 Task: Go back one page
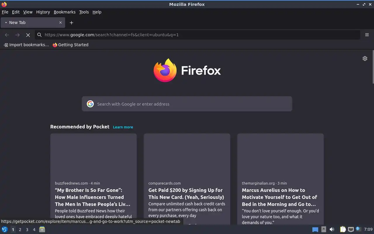(7, 35)
